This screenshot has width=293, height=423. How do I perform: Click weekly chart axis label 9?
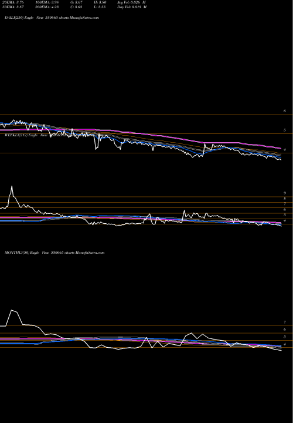284,193
